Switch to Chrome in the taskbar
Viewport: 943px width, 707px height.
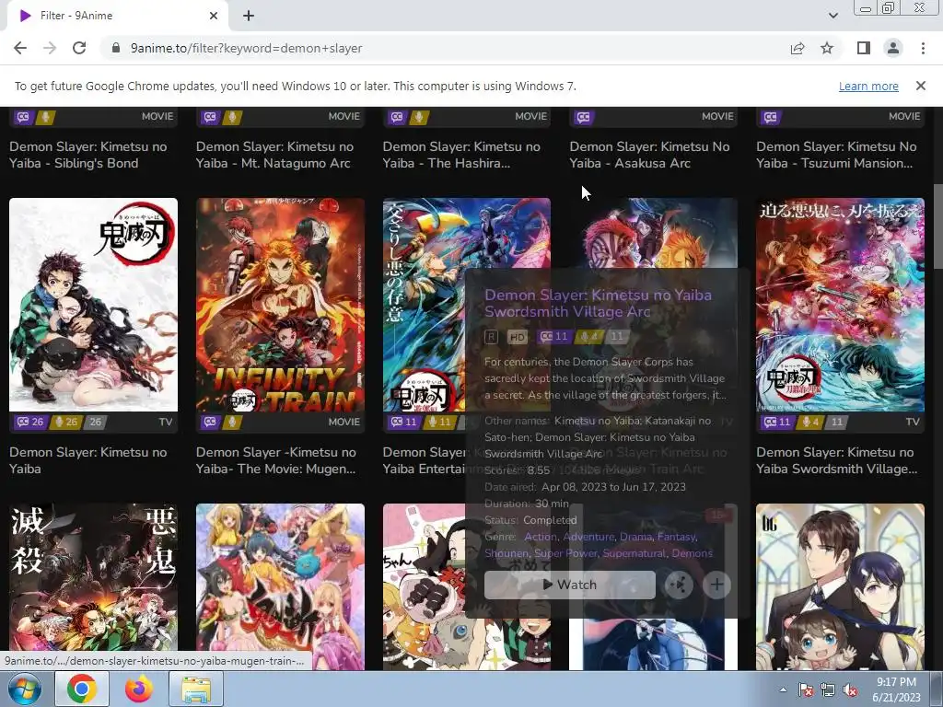[x=82, y=689]
